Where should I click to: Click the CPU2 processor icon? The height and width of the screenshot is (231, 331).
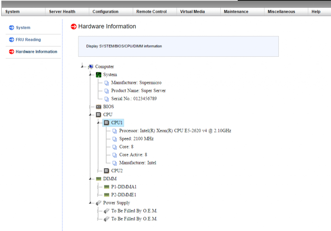point(106,171)
